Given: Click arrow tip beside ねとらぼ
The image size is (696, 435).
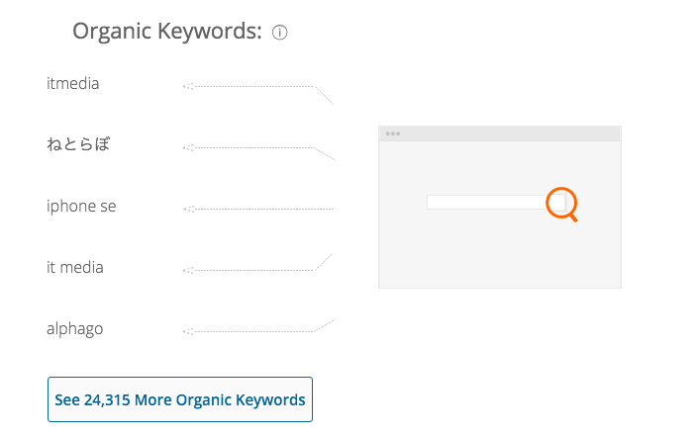Looking at the screenshot, I should click(x=188, y=147).
